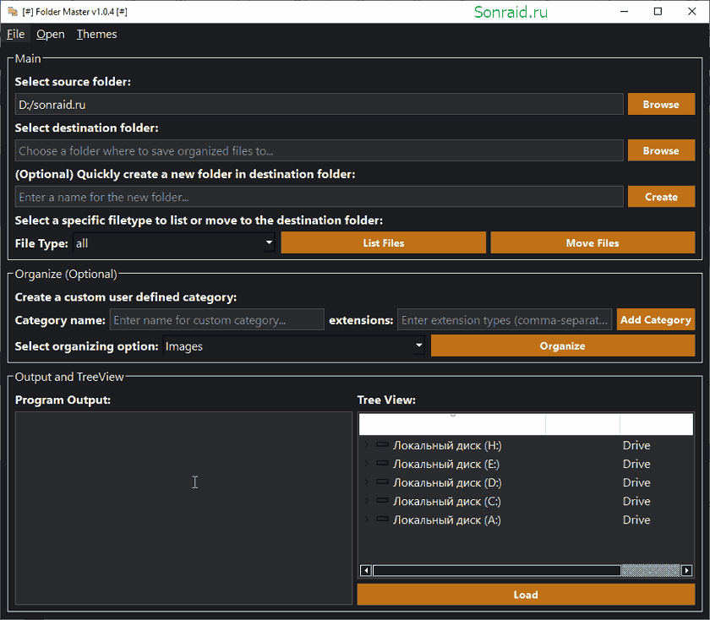
Task: Click inside the Program Output text area
Action: (x=183, y=508)
